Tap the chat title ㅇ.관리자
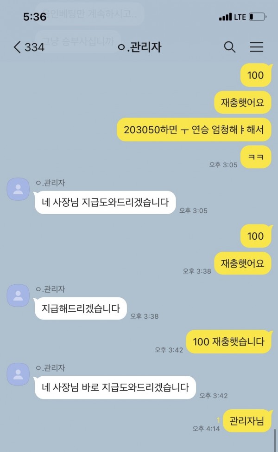 (x=140, y=47)
